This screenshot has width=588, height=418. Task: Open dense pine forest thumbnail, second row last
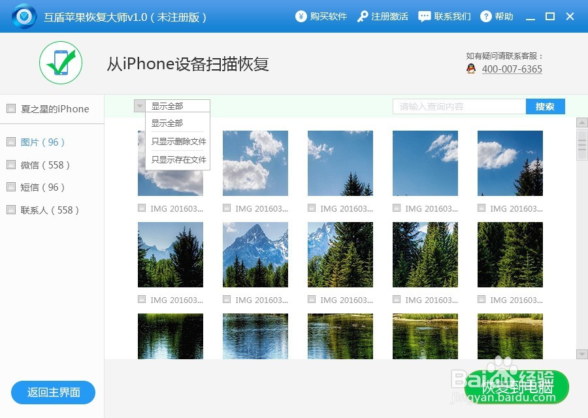click(510, 255)
